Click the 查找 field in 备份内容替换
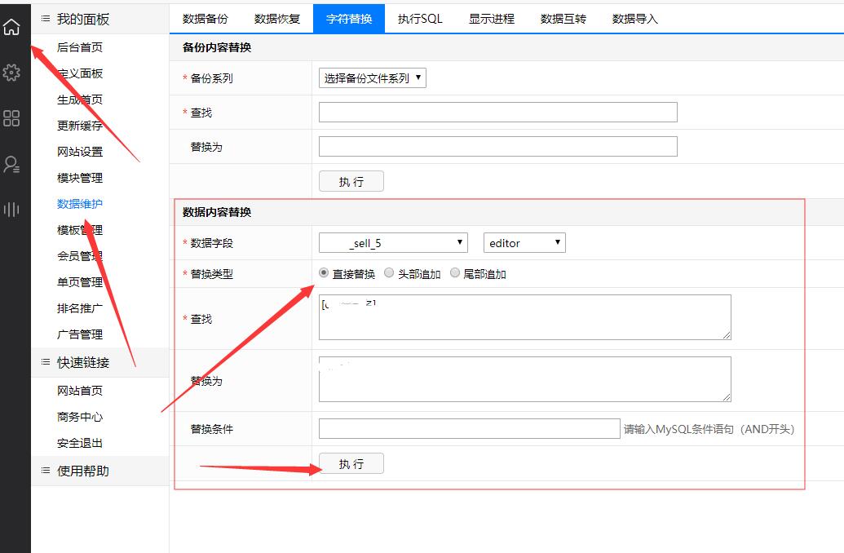The height and width of the screenshot is (553, 844). 497,113
